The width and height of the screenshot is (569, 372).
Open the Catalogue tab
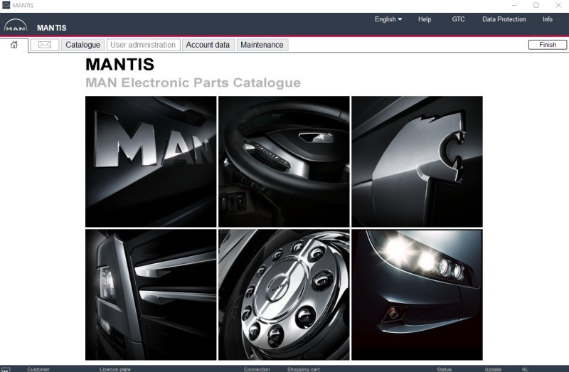click(83, 45)
